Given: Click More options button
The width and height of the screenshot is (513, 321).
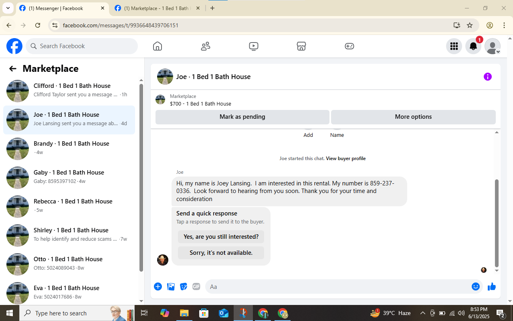Looking at the screenshot, I should point(413,117).
